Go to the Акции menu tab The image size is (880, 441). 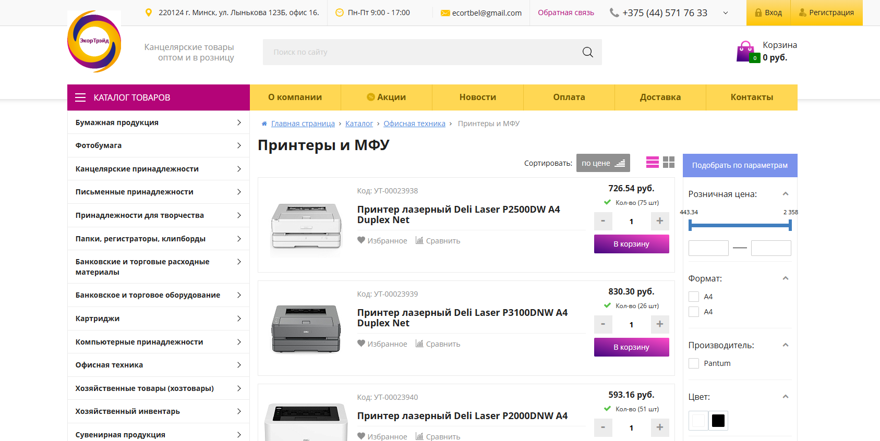[x=386, y=97]
